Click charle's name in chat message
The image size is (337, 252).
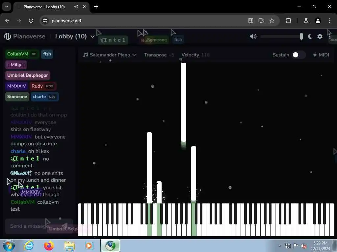[18, 151]
